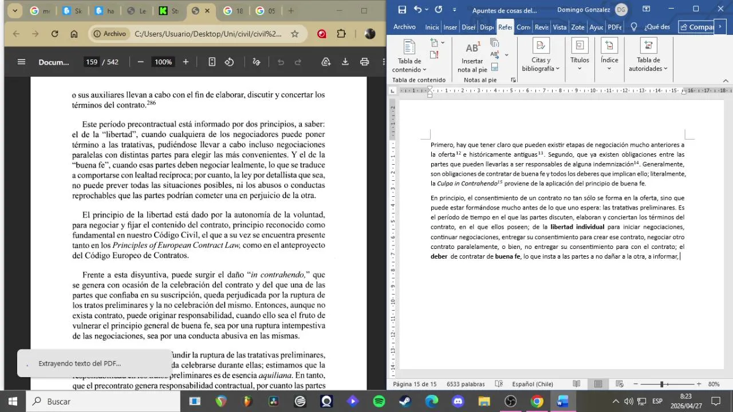Open Notas al pie dialog launcher

pos(513,80)
